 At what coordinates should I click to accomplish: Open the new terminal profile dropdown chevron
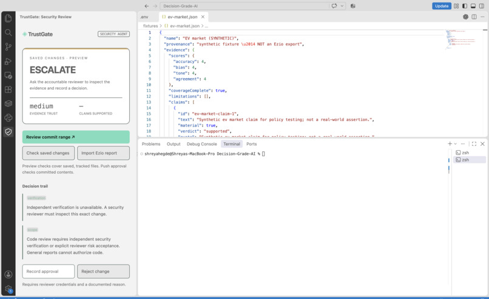(455, 143)
